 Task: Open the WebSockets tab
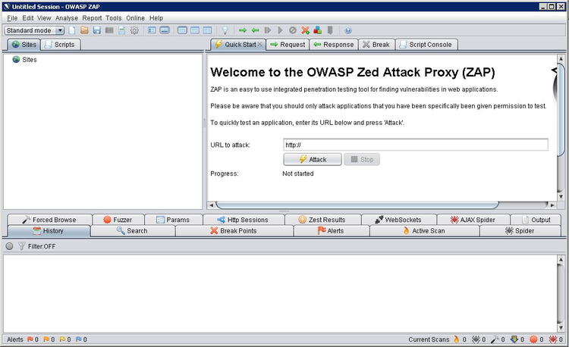point(399,220)
